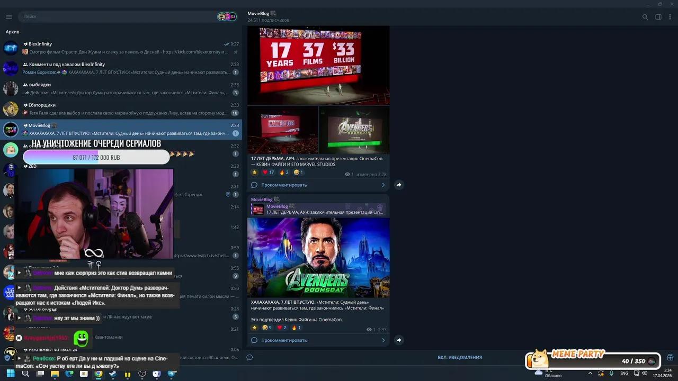Click the BlexInfinity chat avatar

tap(11, 48)
